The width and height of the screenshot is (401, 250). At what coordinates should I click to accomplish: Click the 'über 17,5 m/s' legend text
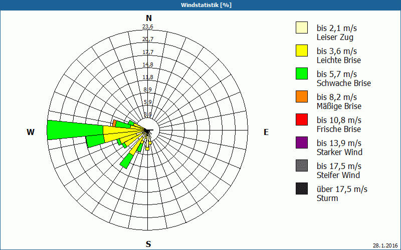click(342, 189)
